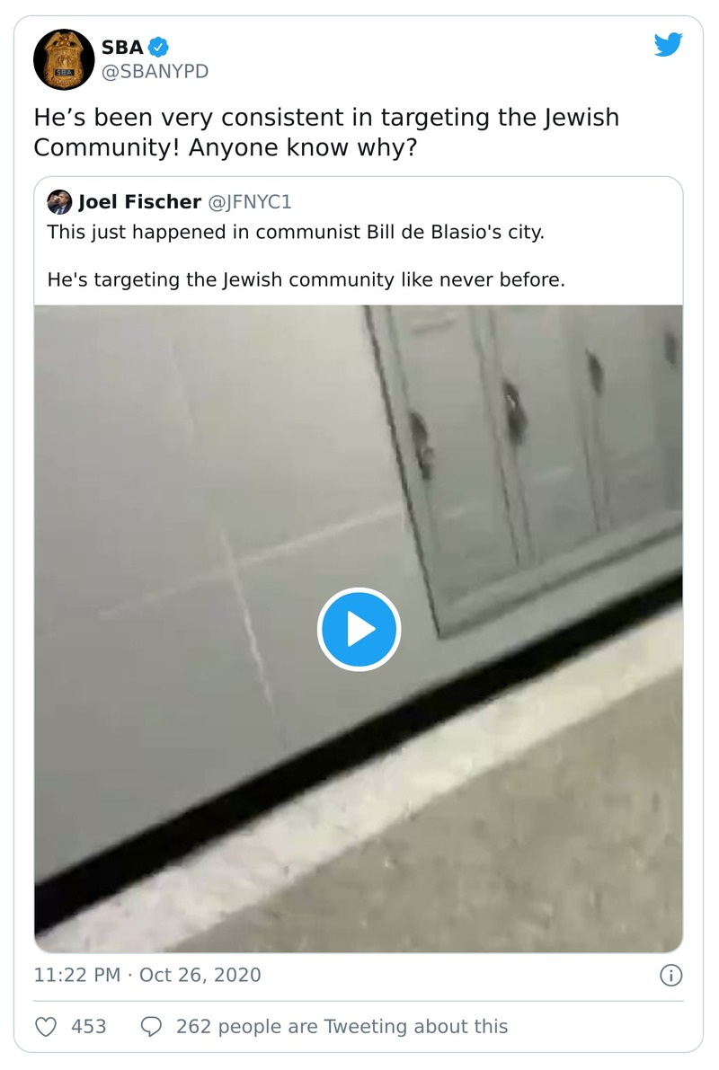Click the main tweet text about consistency
Image resolution: width=719 pixels, height=1070 pixels.
326,132
